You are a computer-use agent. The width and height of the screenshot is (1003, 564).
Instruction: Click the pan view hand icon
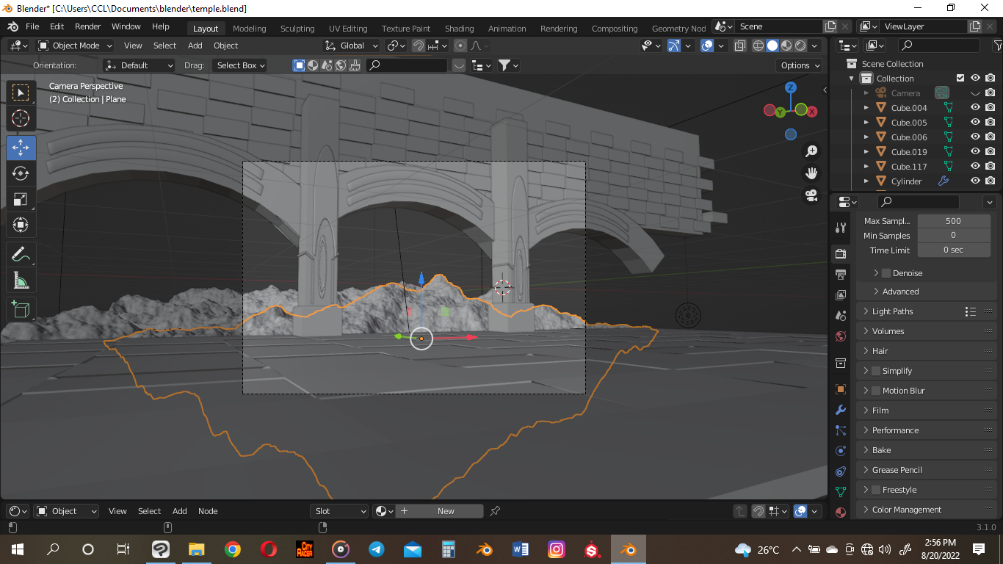[x=811, y=173]
